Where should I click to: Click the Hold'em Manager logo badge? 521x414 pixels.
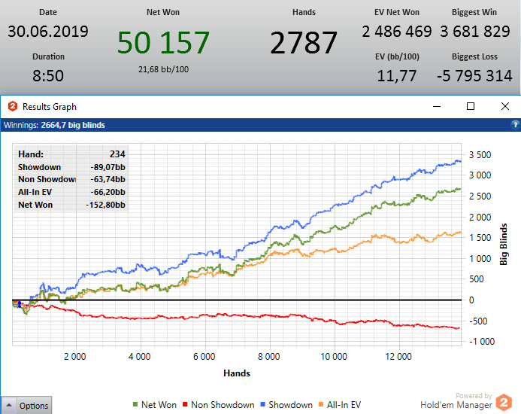(504, 402)
